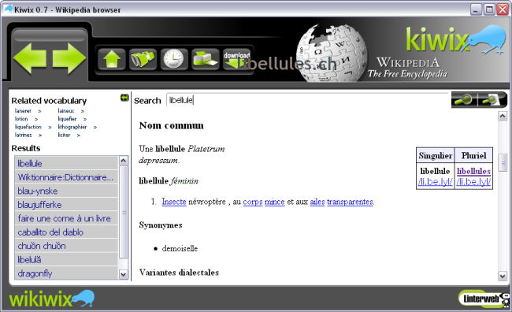Open the 'blaujufferke' result
512x312 pixels.
point(66,205)
